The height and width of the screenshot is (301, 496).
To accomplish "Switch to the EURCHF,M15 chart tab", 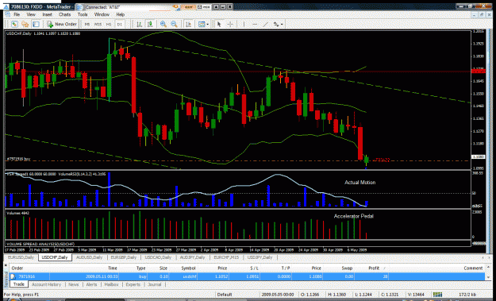I will click(226, 257).
